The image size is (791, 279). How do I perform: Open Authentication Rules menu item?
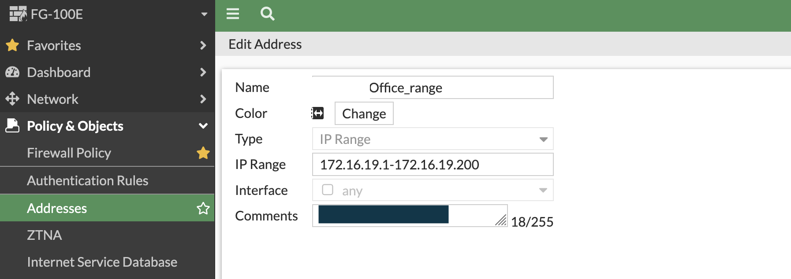[87, 180]
